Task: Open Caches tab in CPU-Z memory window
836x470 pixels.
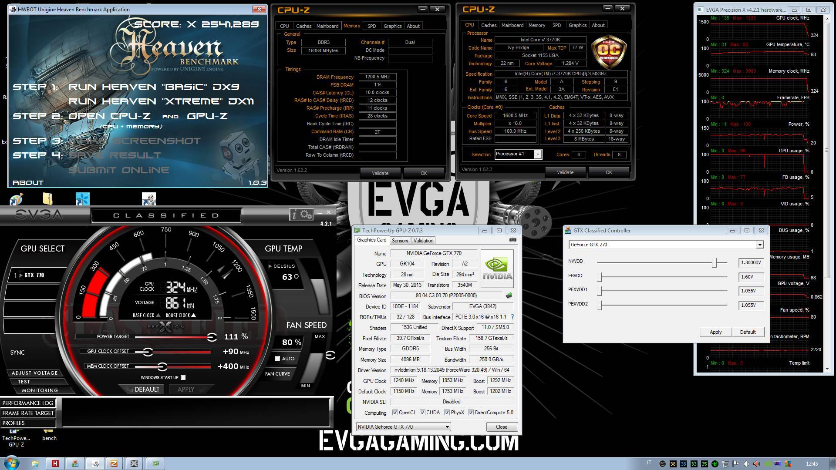Action: click(x=303, y=26)
